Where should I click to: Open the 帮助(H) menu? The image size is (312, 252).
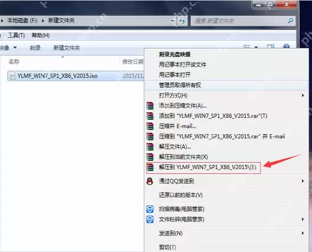(x=41, y=36)
